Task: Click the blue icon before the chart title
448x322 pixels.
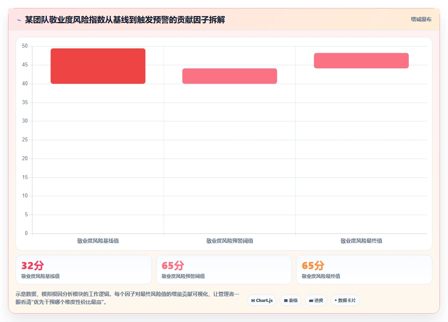Action: tap(19, 20)
